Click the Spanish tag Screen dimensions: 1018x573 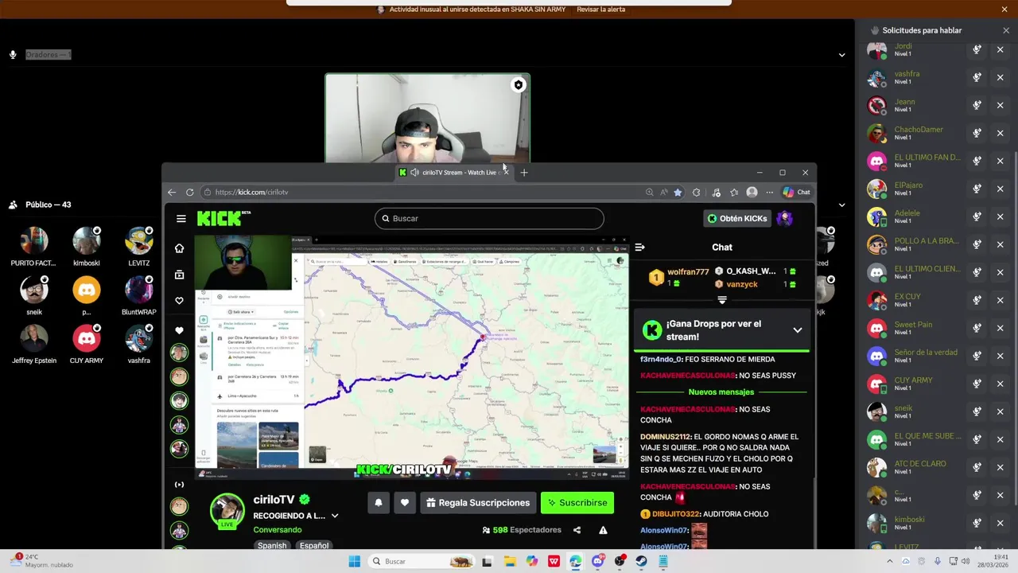(x=272, y=545)
